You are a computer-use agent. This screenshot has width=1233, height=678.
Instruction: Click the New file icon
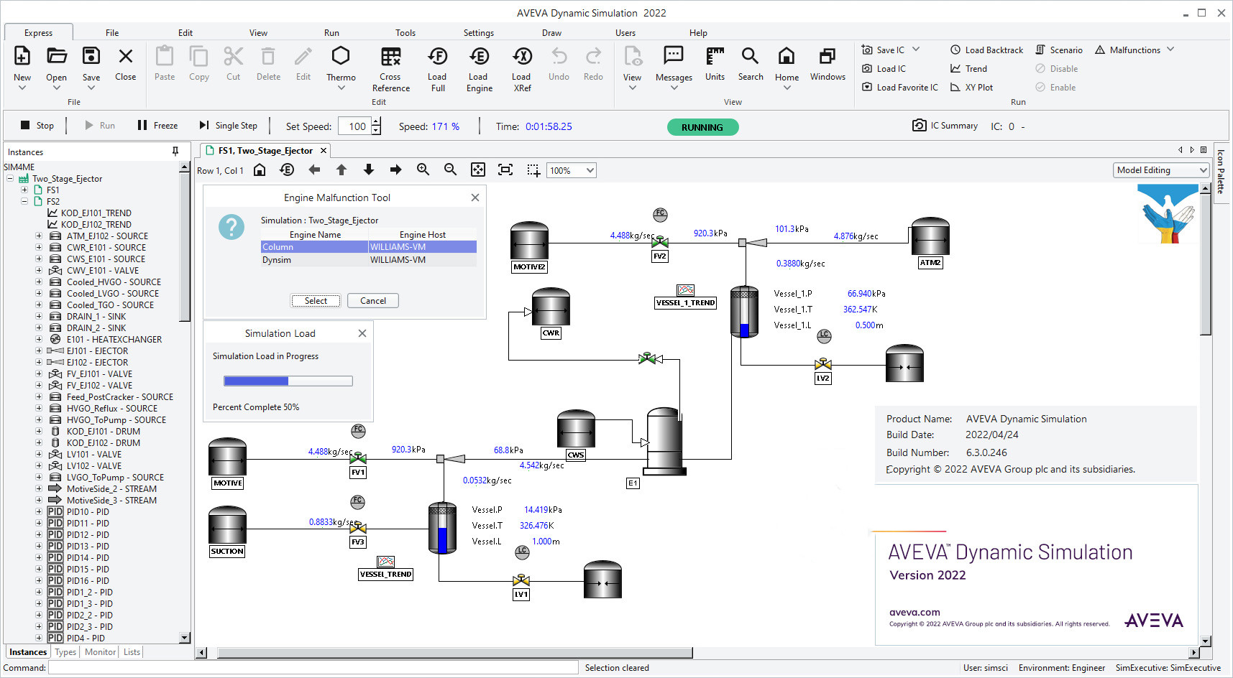click(22, 56)
